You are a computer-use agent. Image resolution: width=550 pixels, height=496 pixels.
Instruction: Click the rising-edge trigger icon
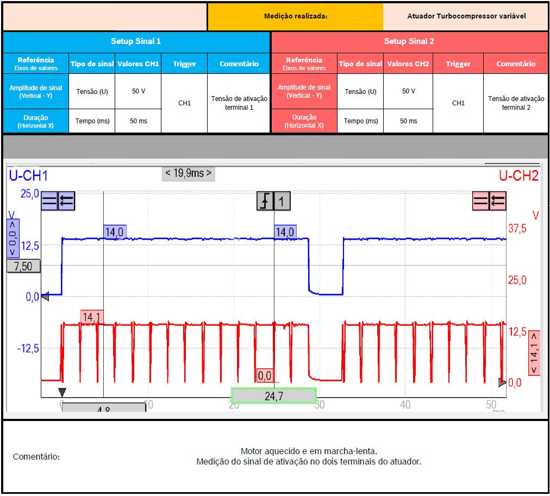(265, 202)
